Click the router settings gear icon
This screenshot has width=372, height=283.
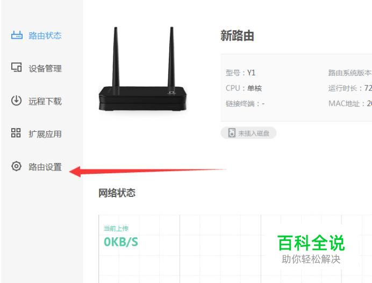click(16, 166)
